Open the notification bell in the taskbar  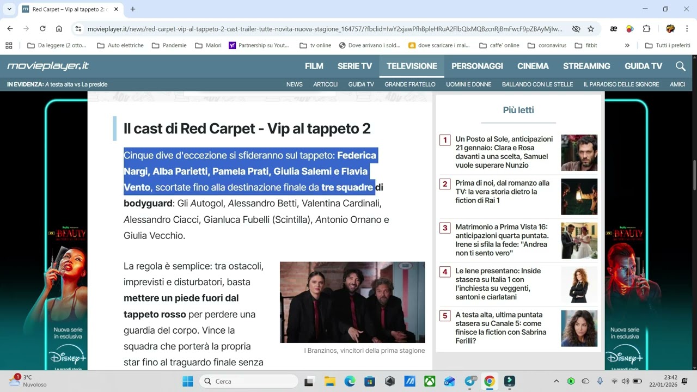(684, 381)
